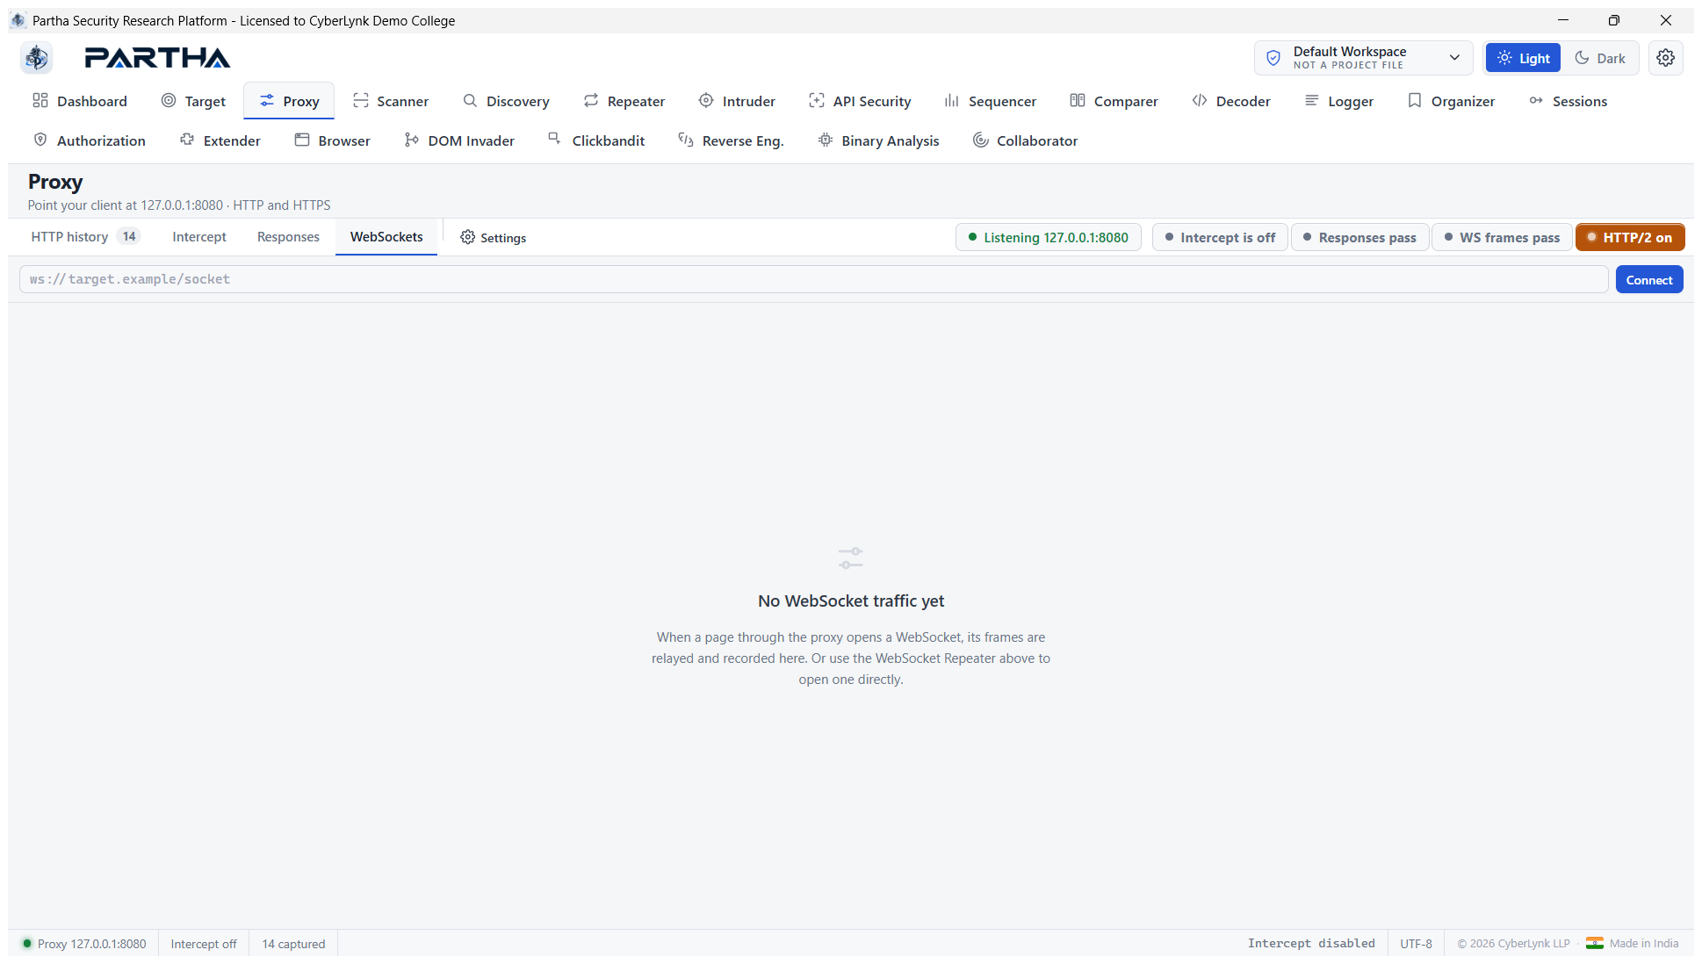Click the Partha logo icon

[36, 58]
